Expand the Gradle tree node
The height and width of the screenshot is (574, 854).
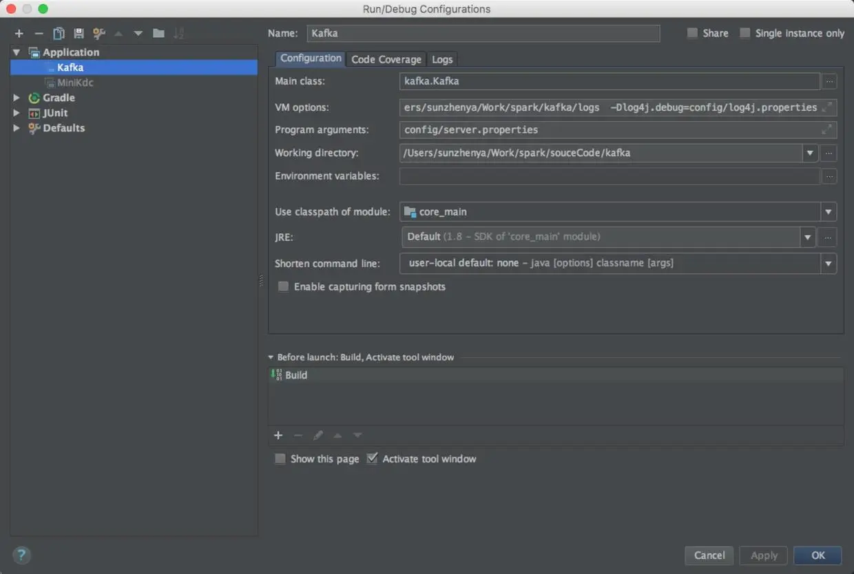17,98
